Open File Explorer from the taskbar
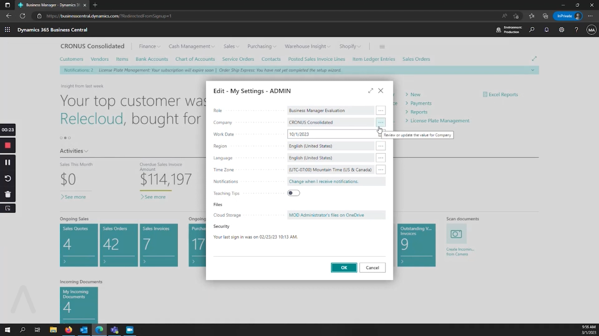 pyautogui.click(x=53, y=330)
